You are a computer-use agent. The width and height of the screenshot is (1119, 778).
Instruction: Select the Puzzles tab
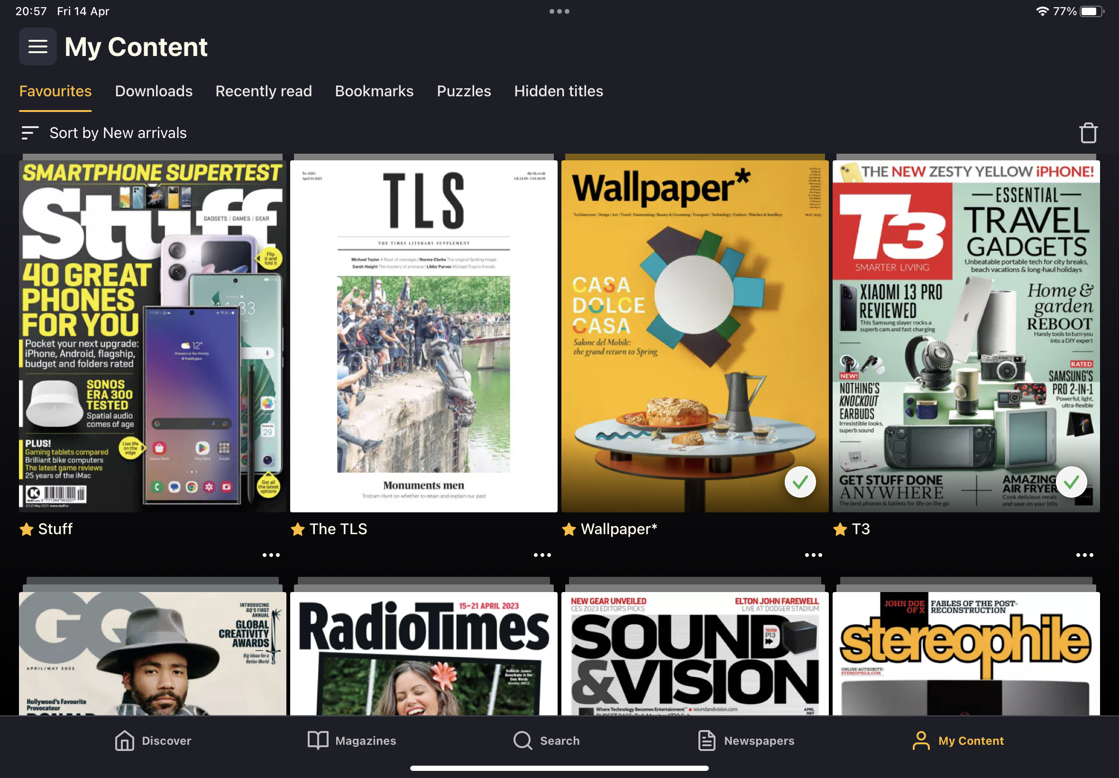(464, 91)
